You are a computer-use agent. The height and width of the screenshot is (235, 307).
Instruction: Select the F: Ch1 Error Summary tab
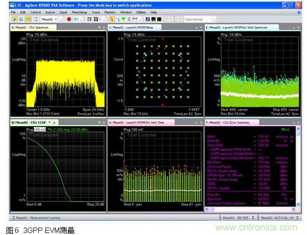click(229, 122)
